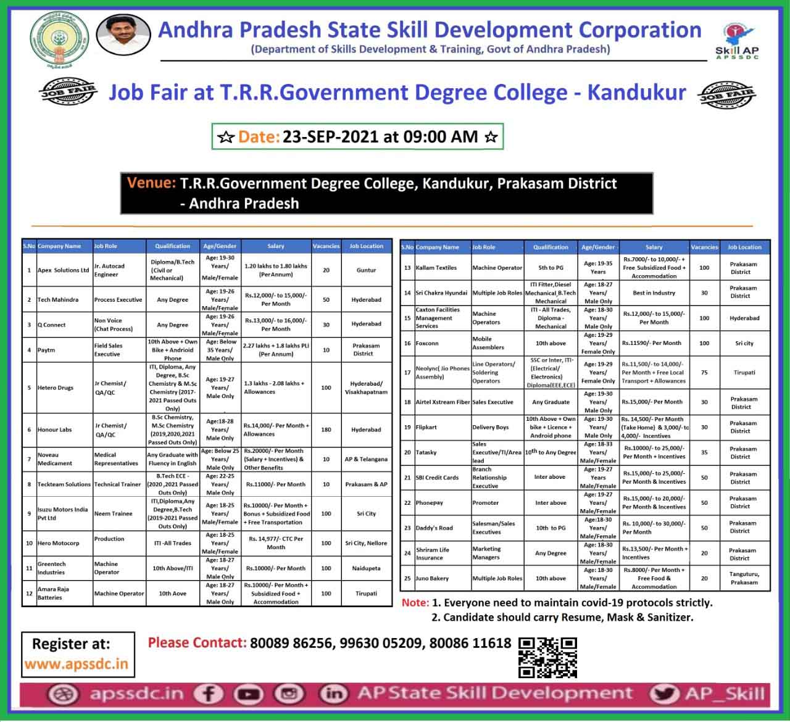
Task: Select the Greentech Industries company cell
Action: pyautogui.click(x=64, y=568)
